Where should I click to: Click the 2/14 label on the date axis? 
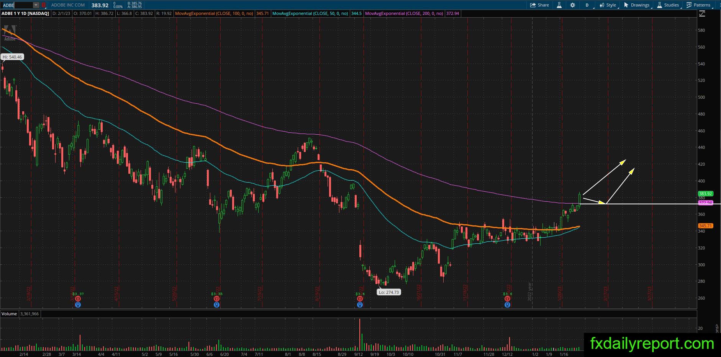[23, 354]
